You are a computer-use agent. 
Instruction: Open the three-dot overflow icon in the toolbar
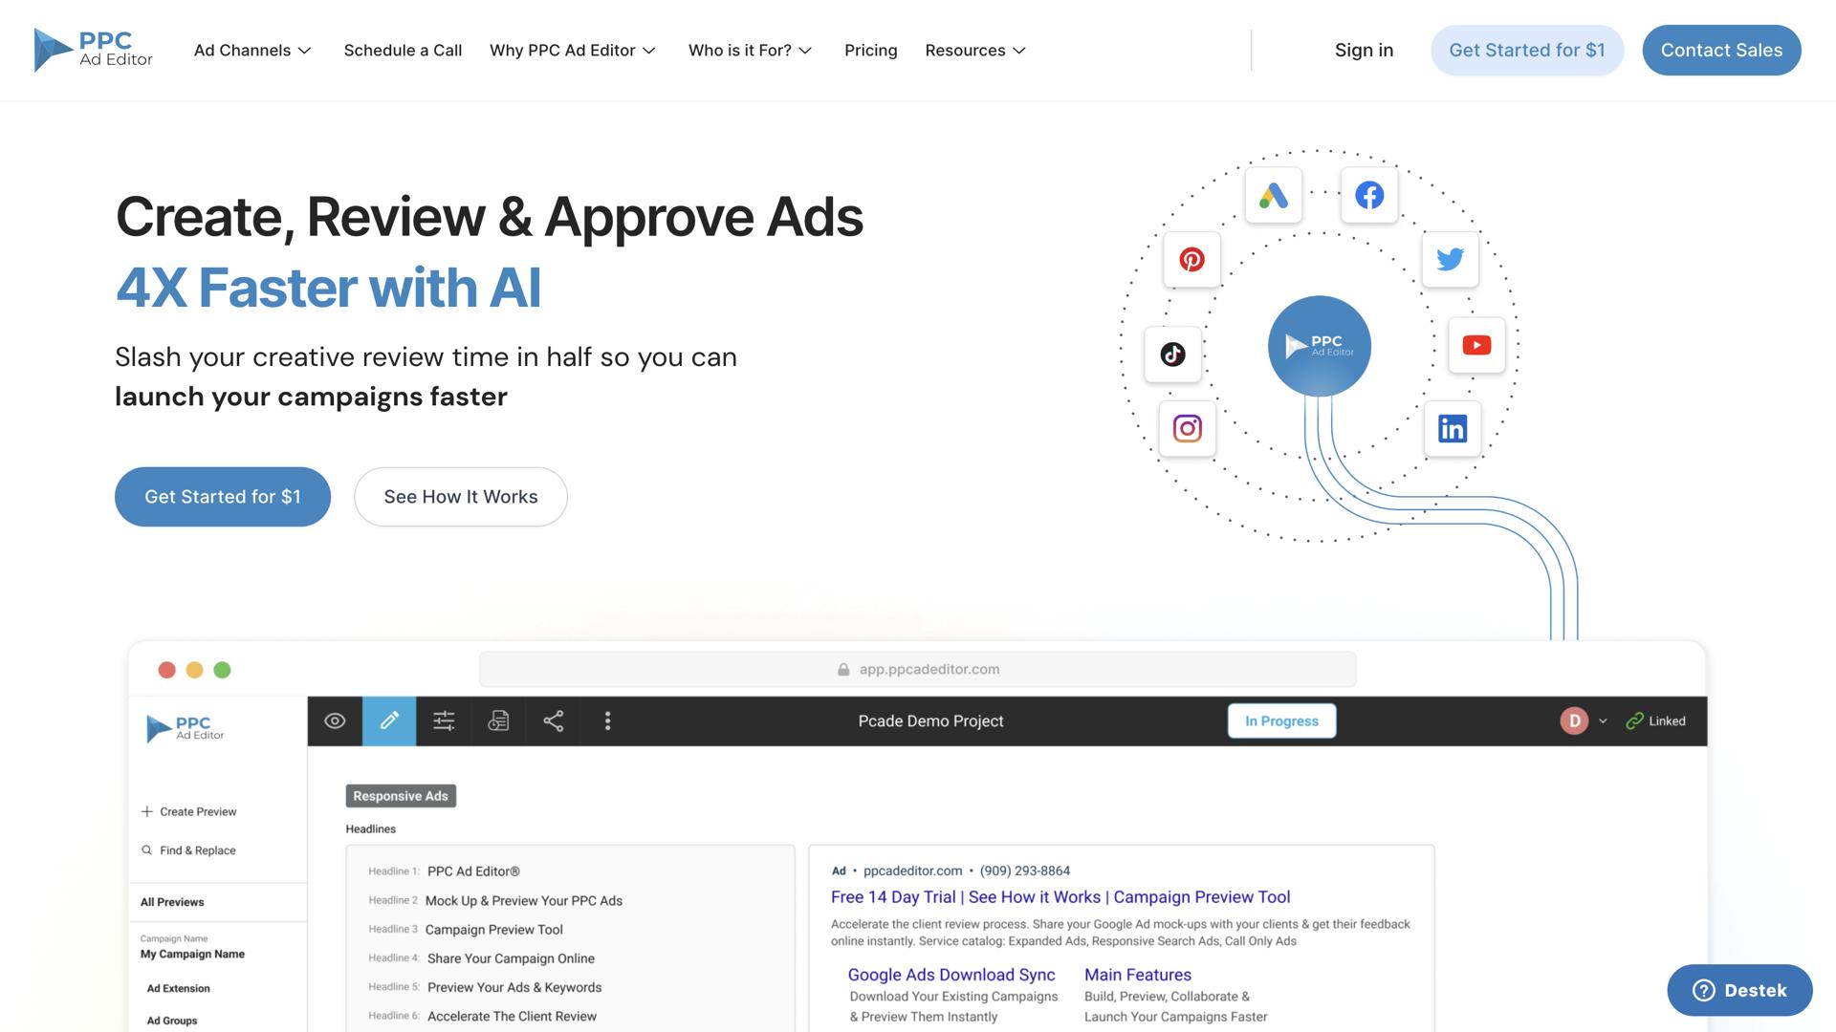coord(607,720)
